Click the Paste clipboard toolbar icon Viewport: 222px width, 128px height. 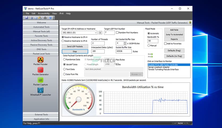[40, 18]
